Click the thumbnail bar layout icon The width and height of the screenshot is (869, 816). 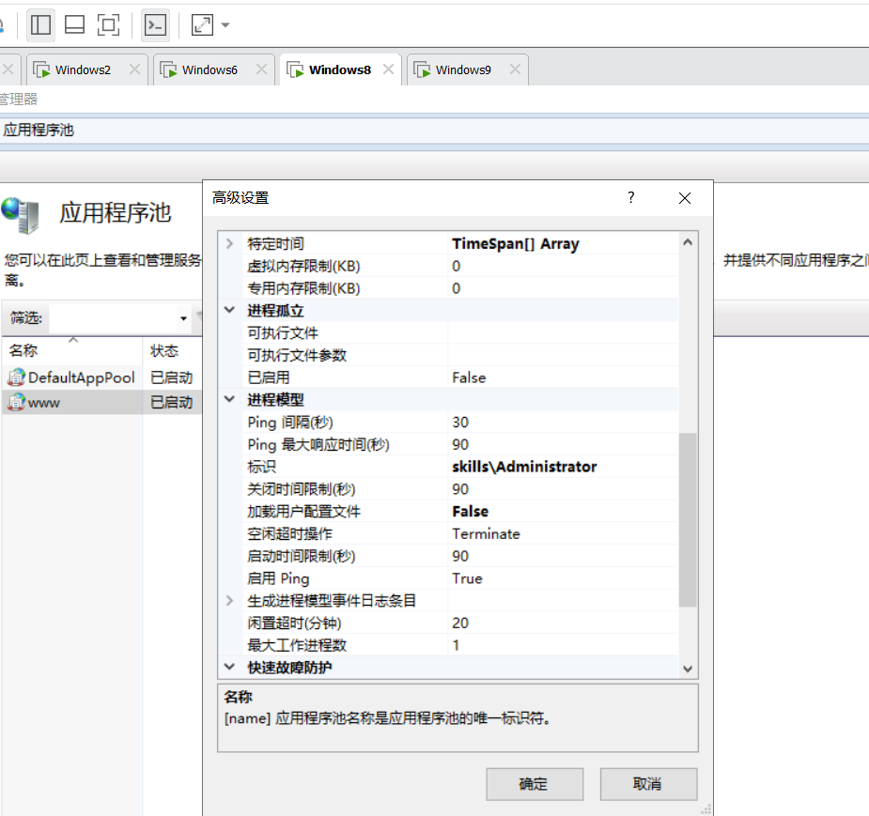[74, 25]
